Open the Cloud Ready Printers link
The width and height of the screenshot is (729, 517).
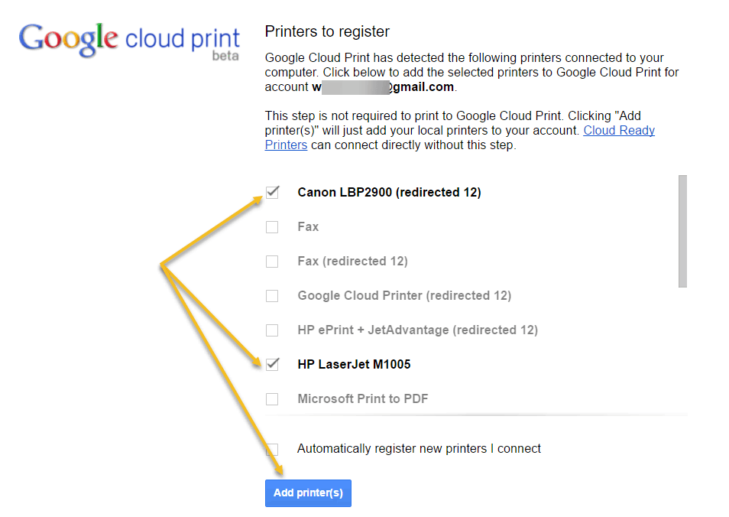coord(619,131)
